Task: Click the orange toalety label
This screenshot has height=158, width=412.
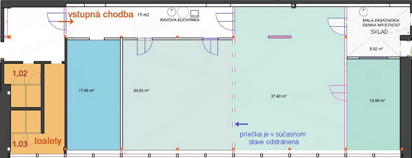Action: [x=48, y=141]
